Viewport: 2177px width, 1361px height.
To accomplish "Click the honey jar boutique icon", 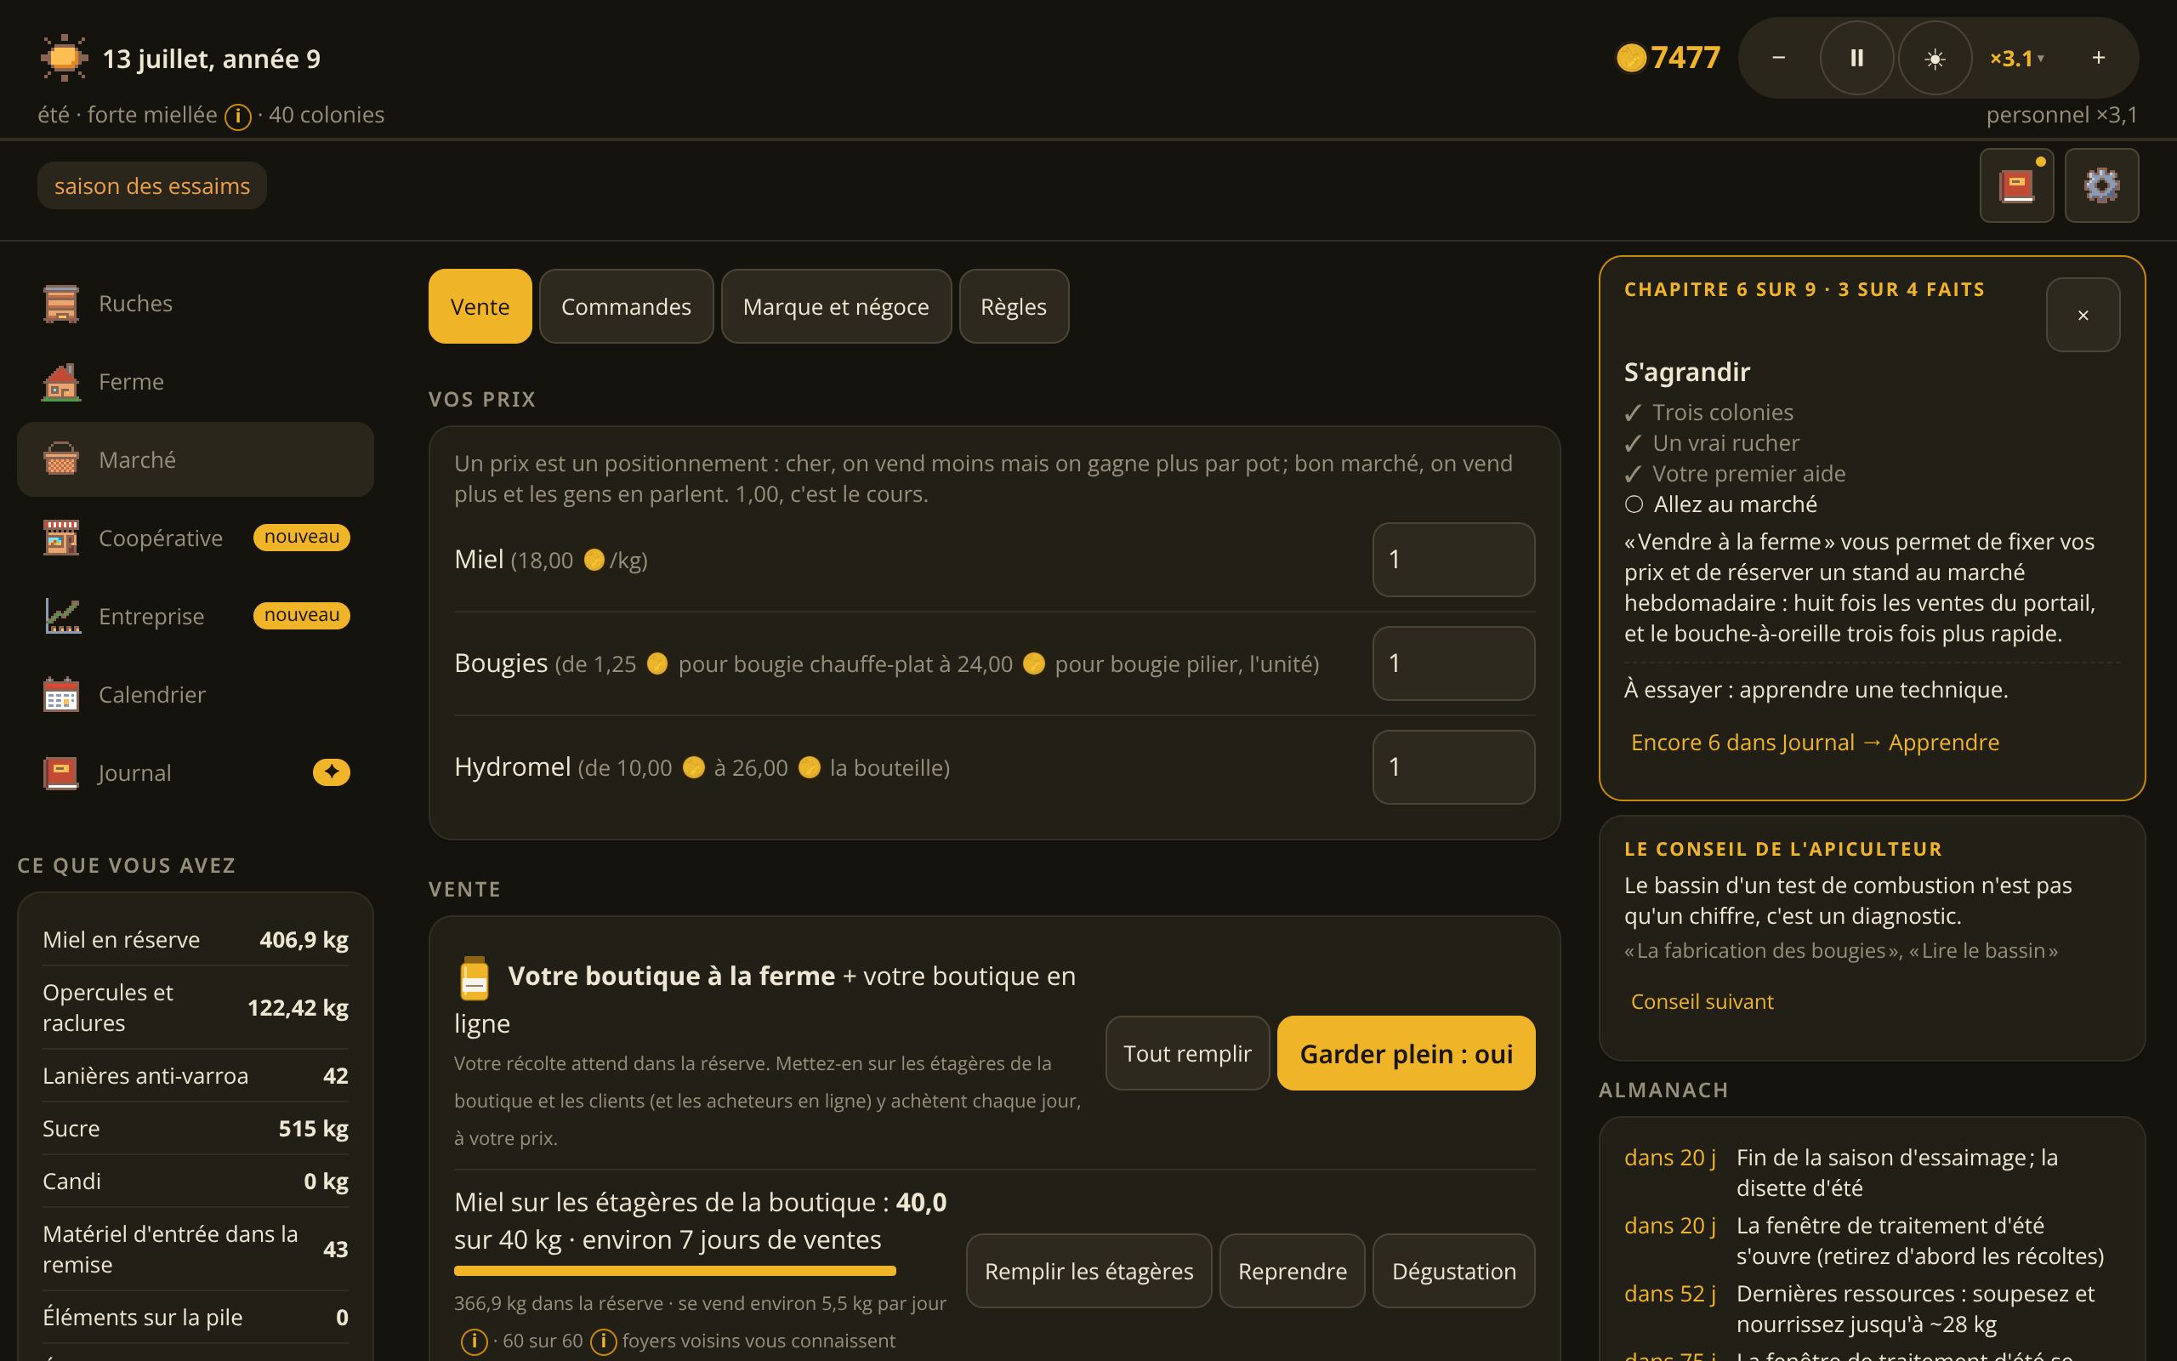I will [x=474, y=978].
